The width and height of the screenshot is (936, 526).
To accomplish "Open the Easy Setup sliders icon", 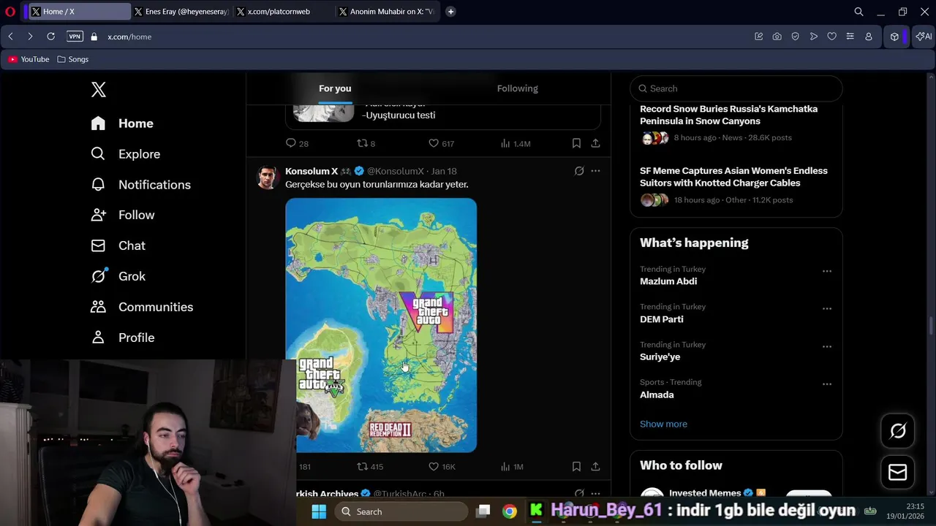I will (850, 37).
